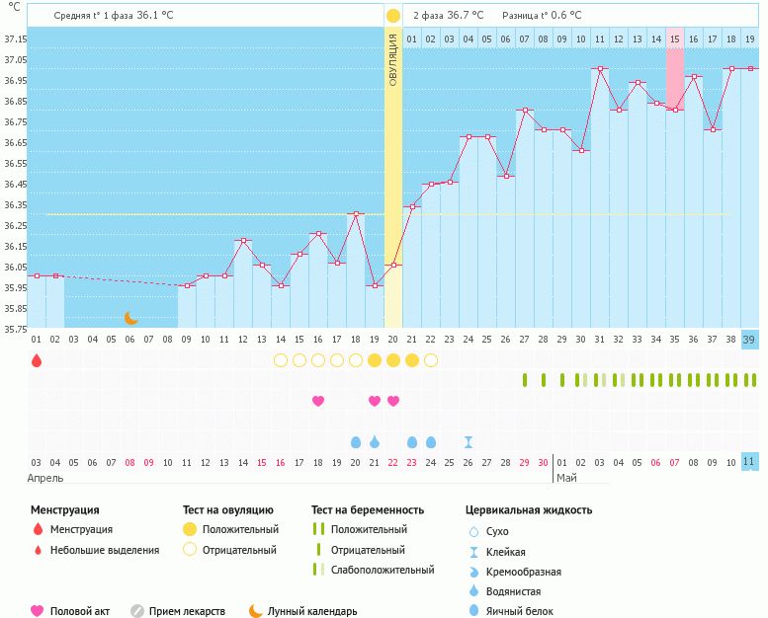This screenshot has height=618, width=768.
Task: Click the highlighted cycle day 39 cell
Action: pyautogui.click(x=749, y=340)
